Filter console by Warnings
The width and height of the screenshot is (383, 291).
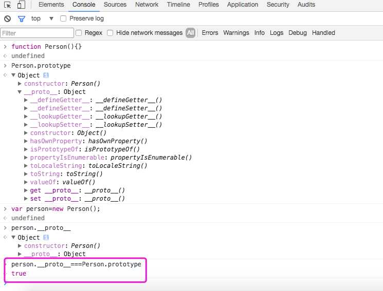236,33
